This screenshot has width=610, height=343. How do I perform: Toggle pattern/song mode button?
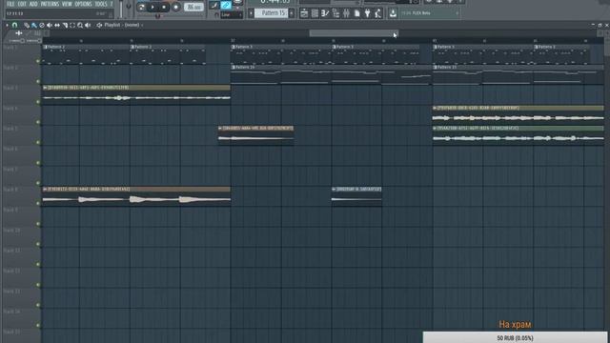pos(142,7)
